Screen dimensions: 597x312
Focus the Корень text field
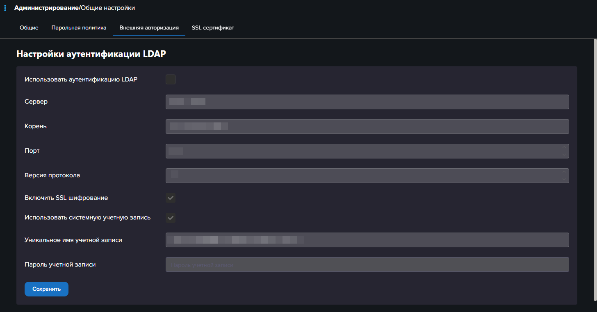pyautogui.click(x=367, y=127)
